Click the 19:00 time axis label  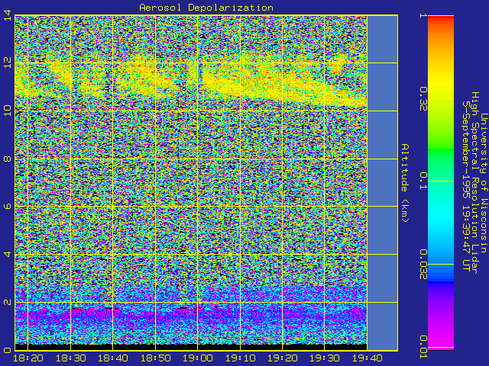tap(198, 358)
